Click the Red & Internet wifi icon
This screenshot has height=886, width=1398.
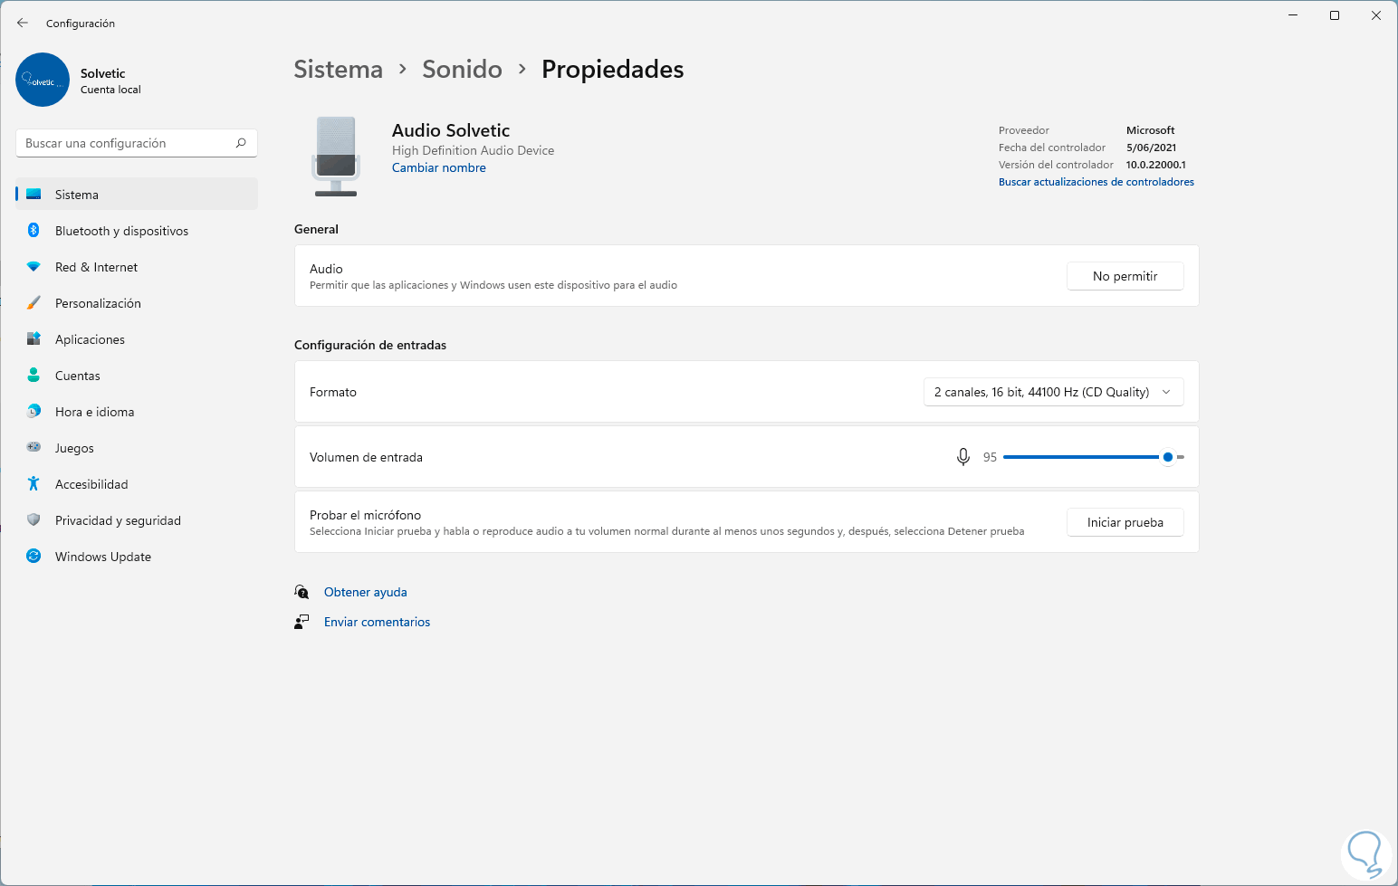[34, 267]
